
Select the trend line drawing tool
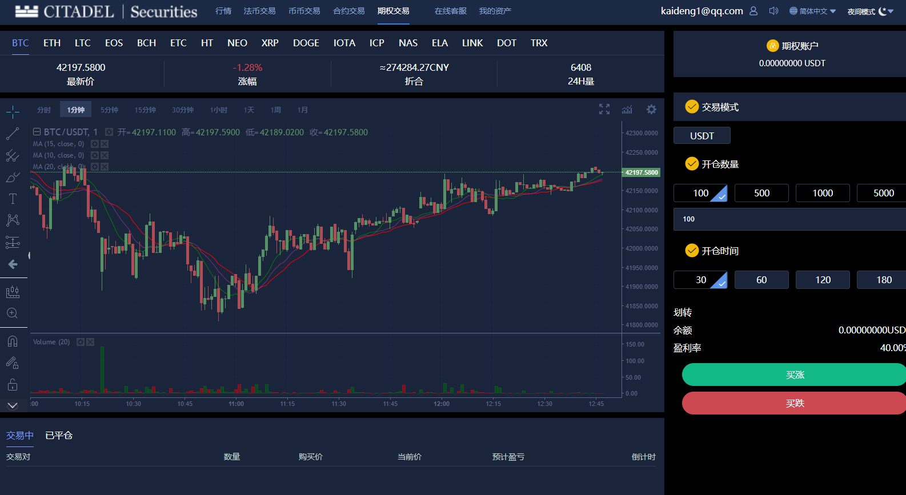point(13,134)
